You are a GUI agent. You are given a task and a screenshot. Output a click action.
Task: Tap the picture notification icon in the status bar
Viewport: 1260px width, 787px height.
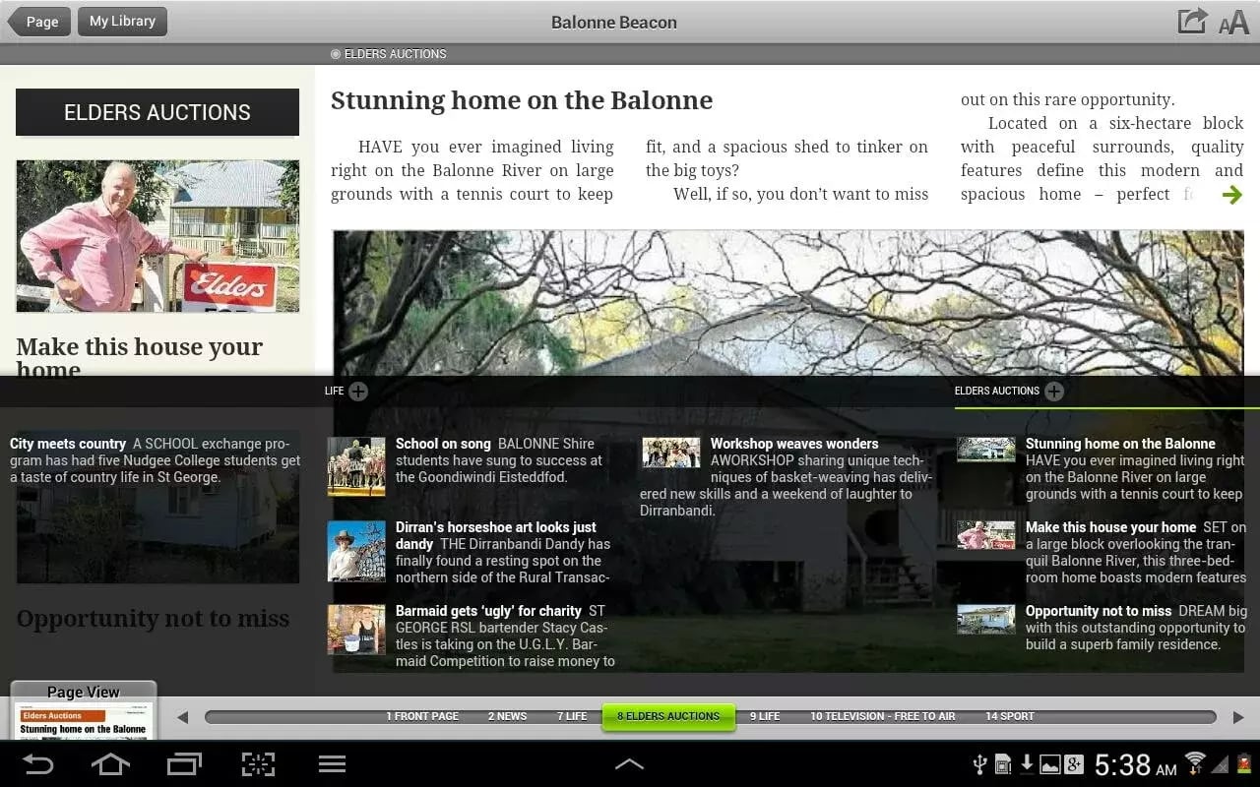[1050, 764]
